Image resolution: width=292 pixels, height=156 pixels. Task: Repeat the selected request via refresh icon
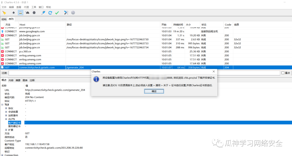pyautogui.click(x=50, y=13)
